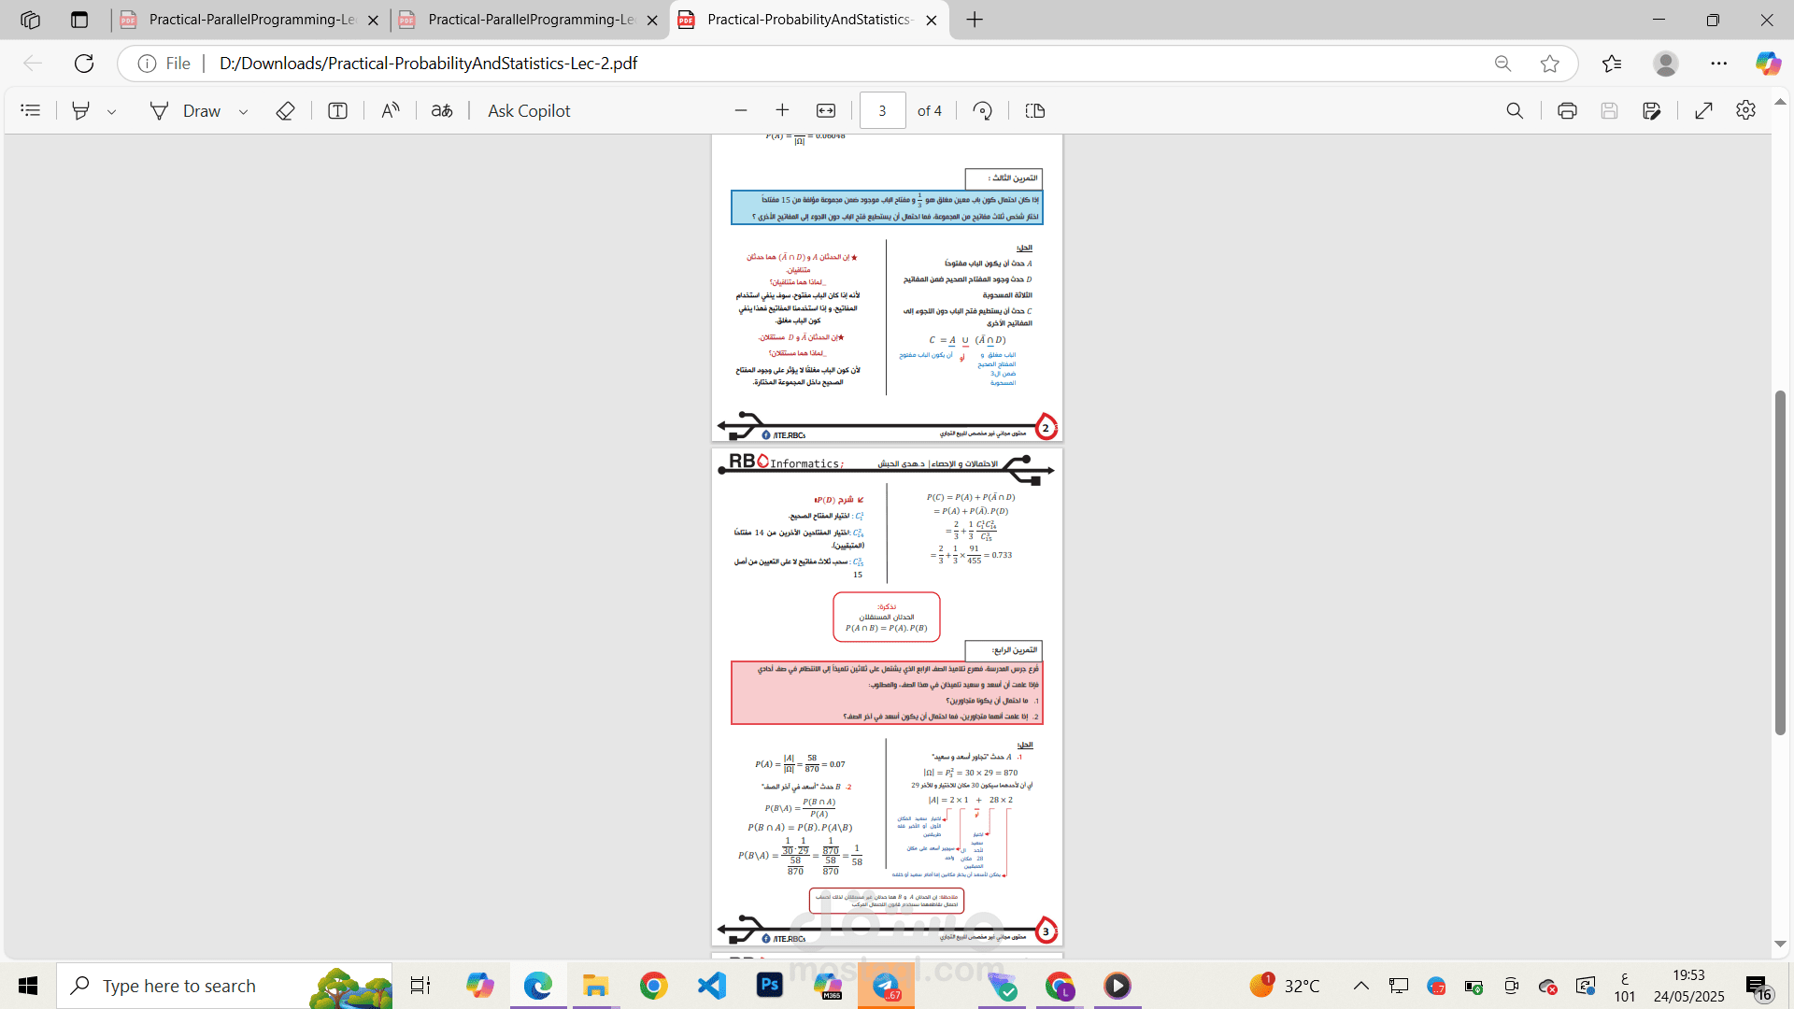Open the Windows Start menu

pyautogui.click(x=28, y=986)
